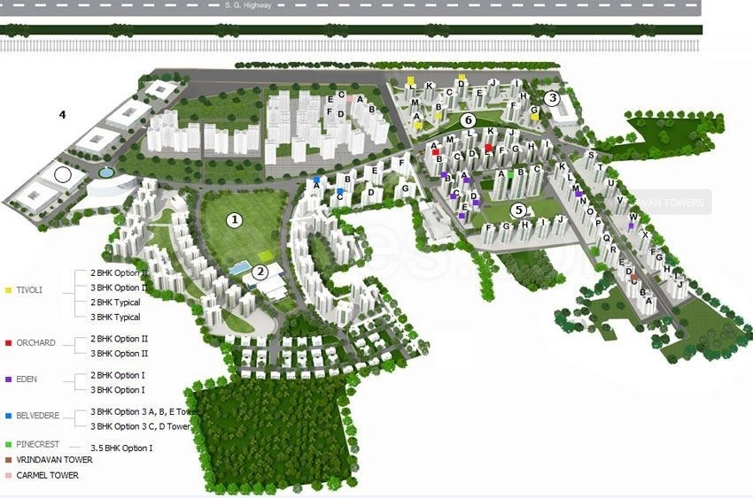Click circled number 1 marker on the lawn
The height and width of the screenshot is (498, 753).
coord(235,220)
